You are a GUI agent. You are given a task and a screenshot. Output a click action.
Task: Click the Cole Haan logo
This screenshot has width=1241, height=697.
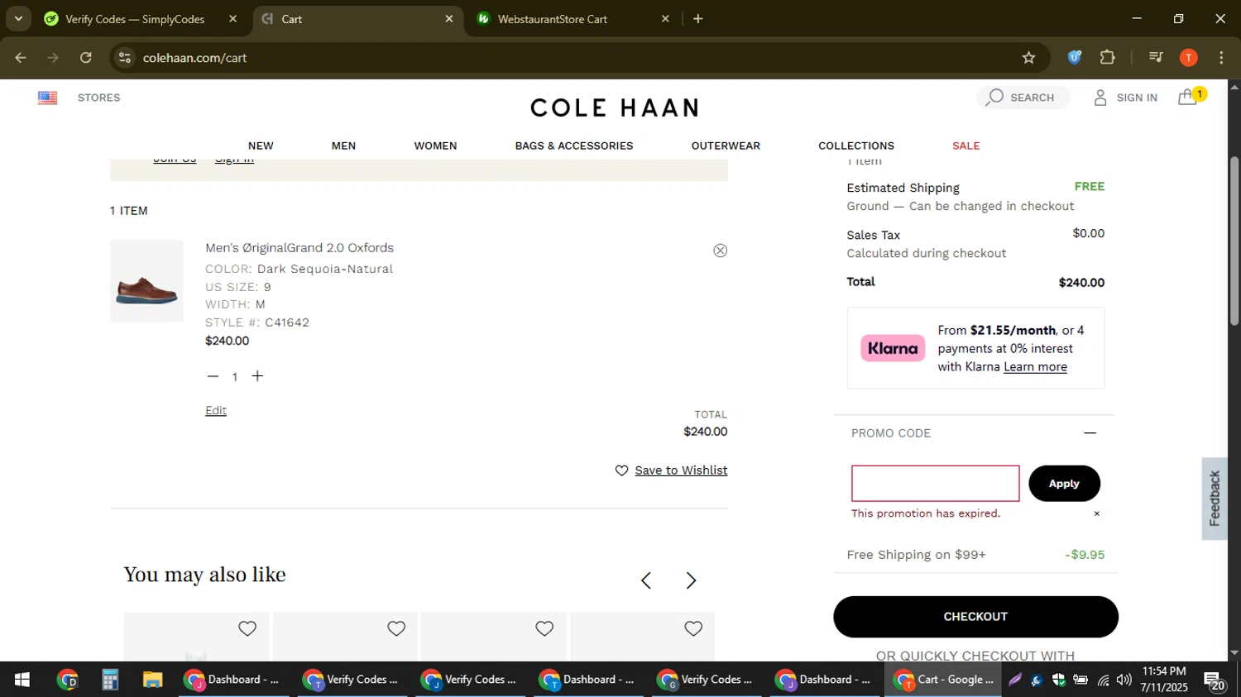[615, 107]
